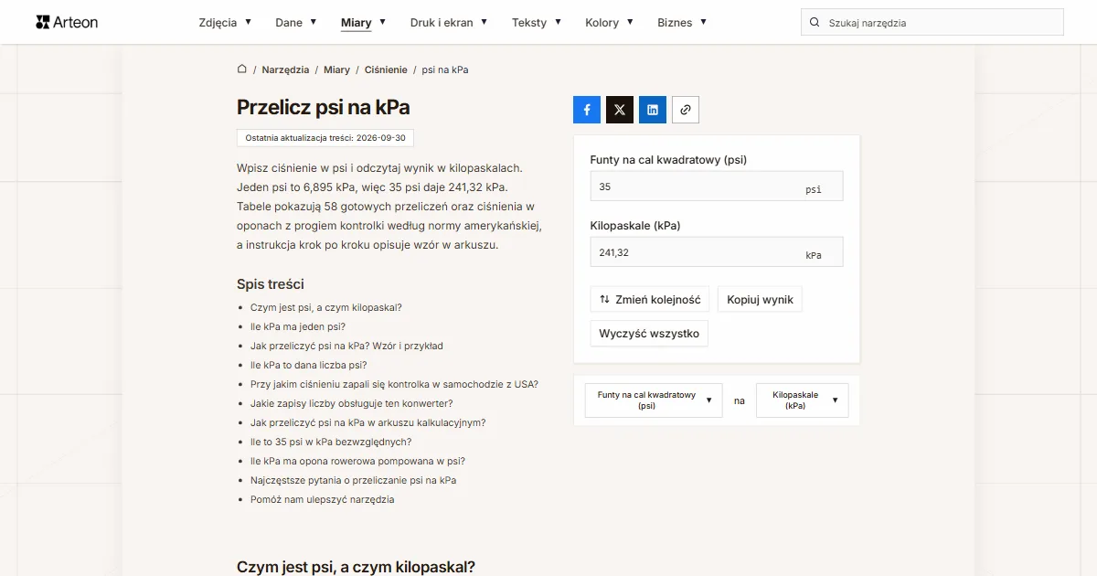Share page on LinkedIn
The width and height of the screenshot is (1097, 576).
pos(653,110)
